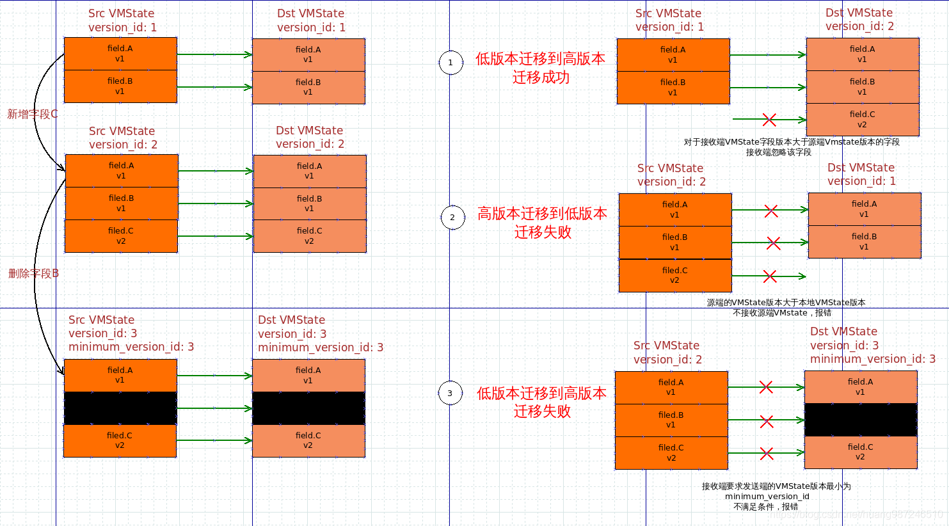The image size is (949, 526).
Task: Click the red X on scenario 3's filed.C arrow
Action: (767, 454)
